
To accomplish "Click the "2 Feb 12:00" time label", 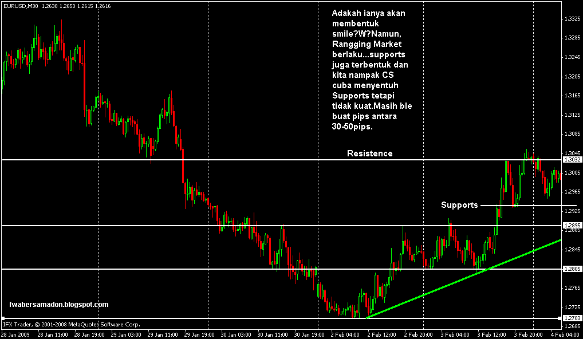I will [x=383, y=334].
